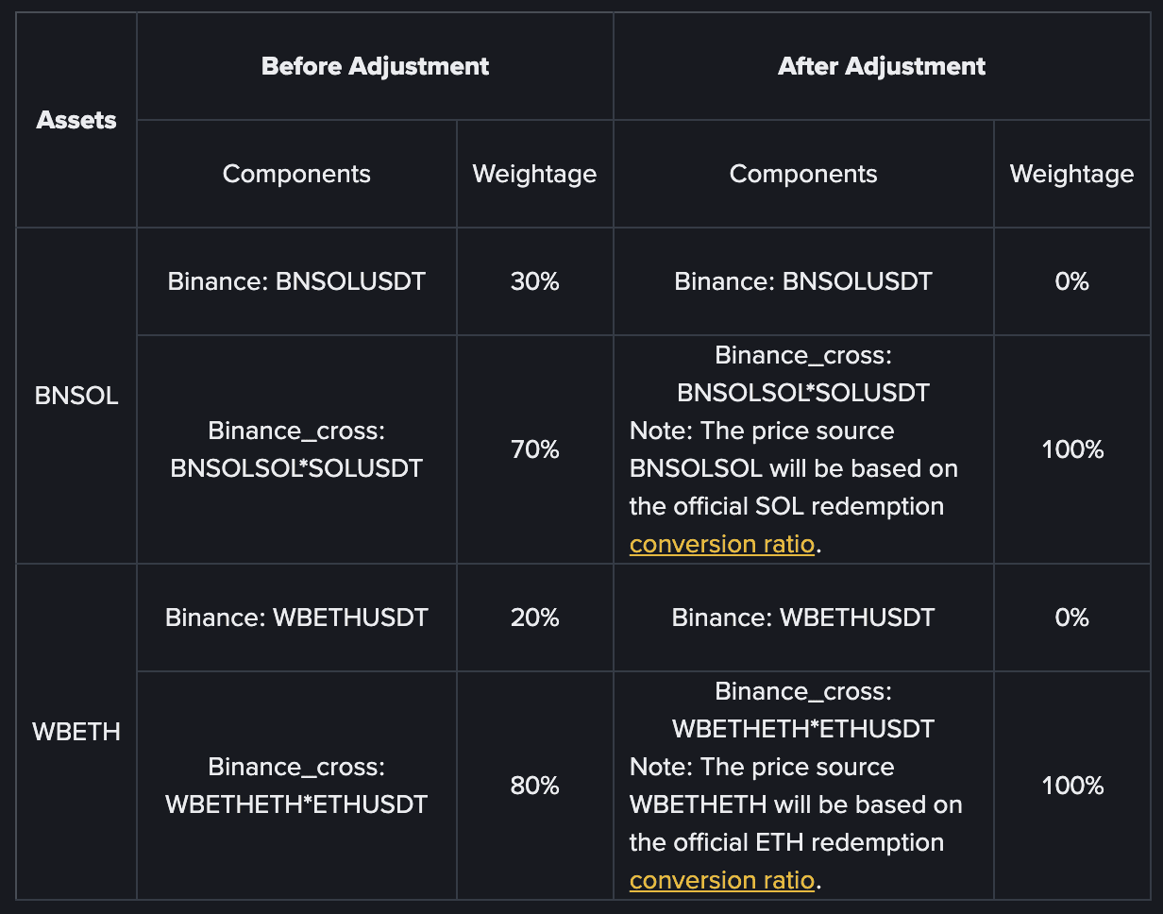Select Binance: WBETHUSDT in After Adjustment column
The image size is (1163, 914).
point(803,618)
